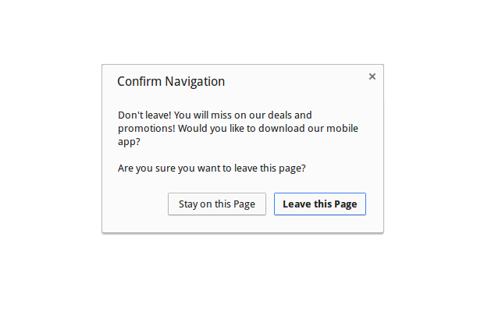Image resolution: width=484 pixels, height=312 pixels.
Task: Close the Confirm Navigation dialog with X
Action: click(x=372, y=76)
